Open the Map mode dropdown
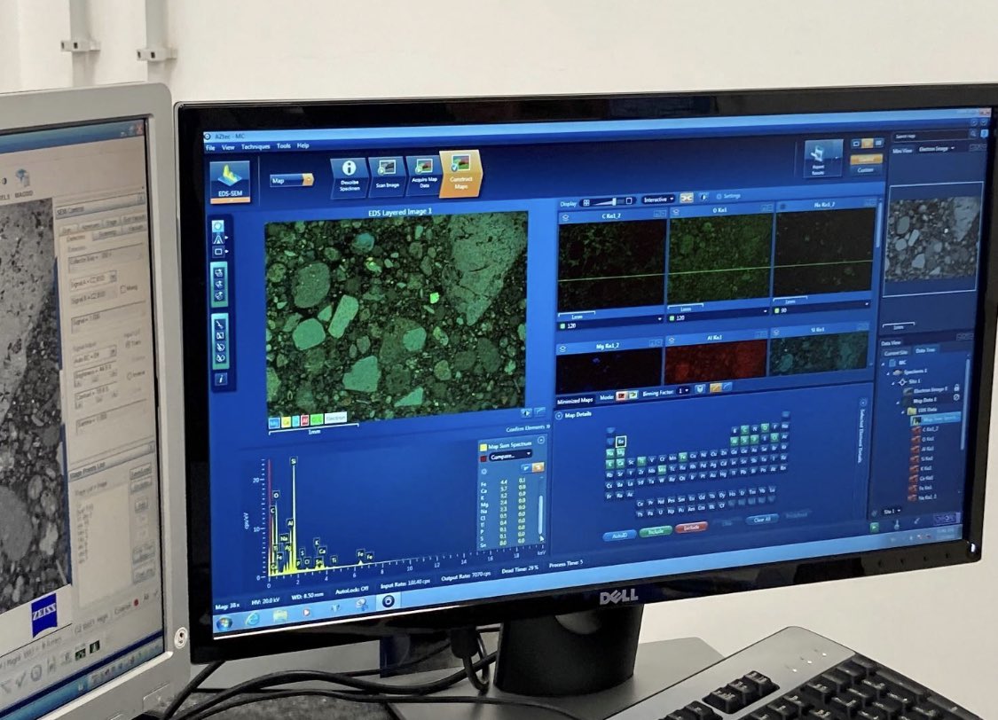Image resolution: width=998 pixels, height=720 pixels. tap(292, 181)
